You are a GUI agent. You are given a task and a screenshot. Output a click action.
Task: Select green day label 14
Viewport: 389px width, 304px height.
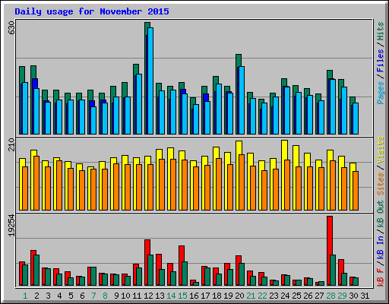click(171, 296)
